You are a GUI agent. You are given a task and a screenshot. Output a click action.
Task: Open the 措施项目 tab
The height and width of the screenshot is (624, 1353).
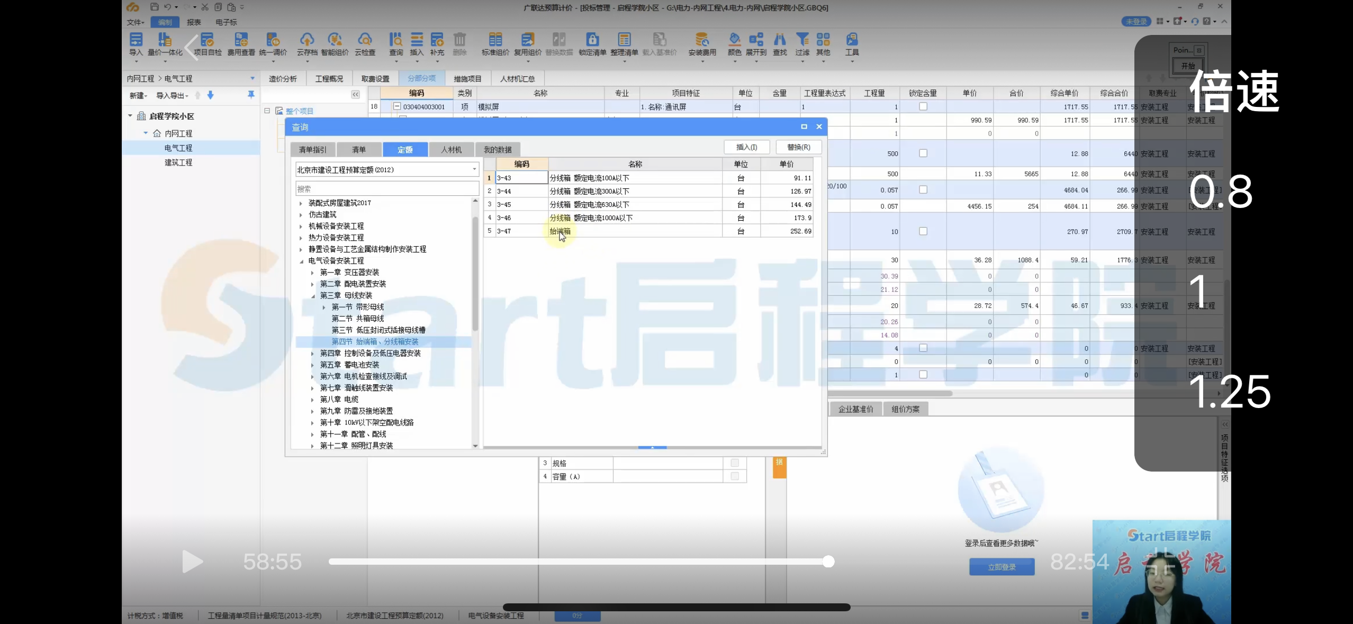[x=467, y=78]
